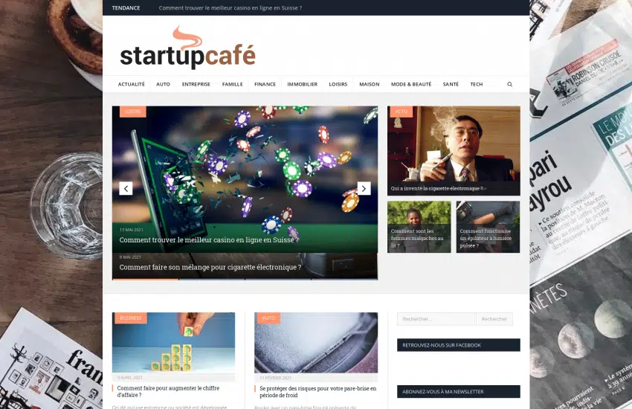Select the orange LOISIRS category badge

[133, 112]
